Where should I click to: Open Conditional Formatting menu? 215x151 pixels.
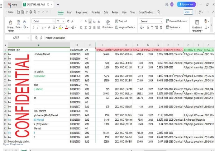point(197,26)
